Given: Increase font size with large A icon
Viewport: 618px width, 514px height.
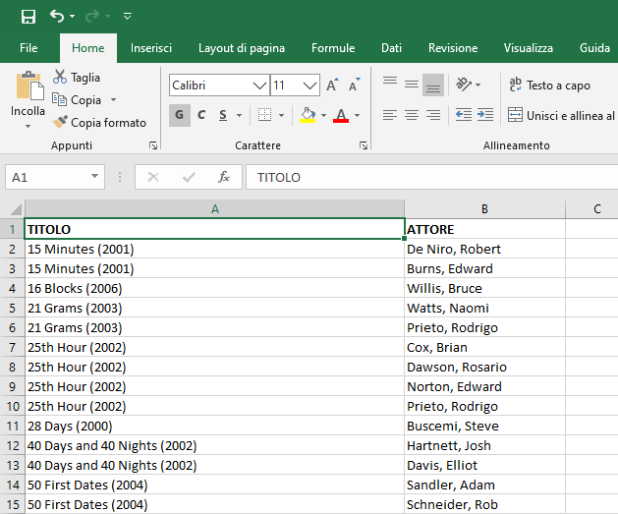Looking at the screenshot, I should click(x=333, y=86).
